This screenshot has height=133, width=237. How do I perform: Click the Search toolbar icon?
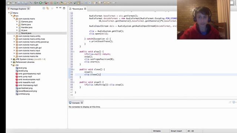tap(69, 3)
